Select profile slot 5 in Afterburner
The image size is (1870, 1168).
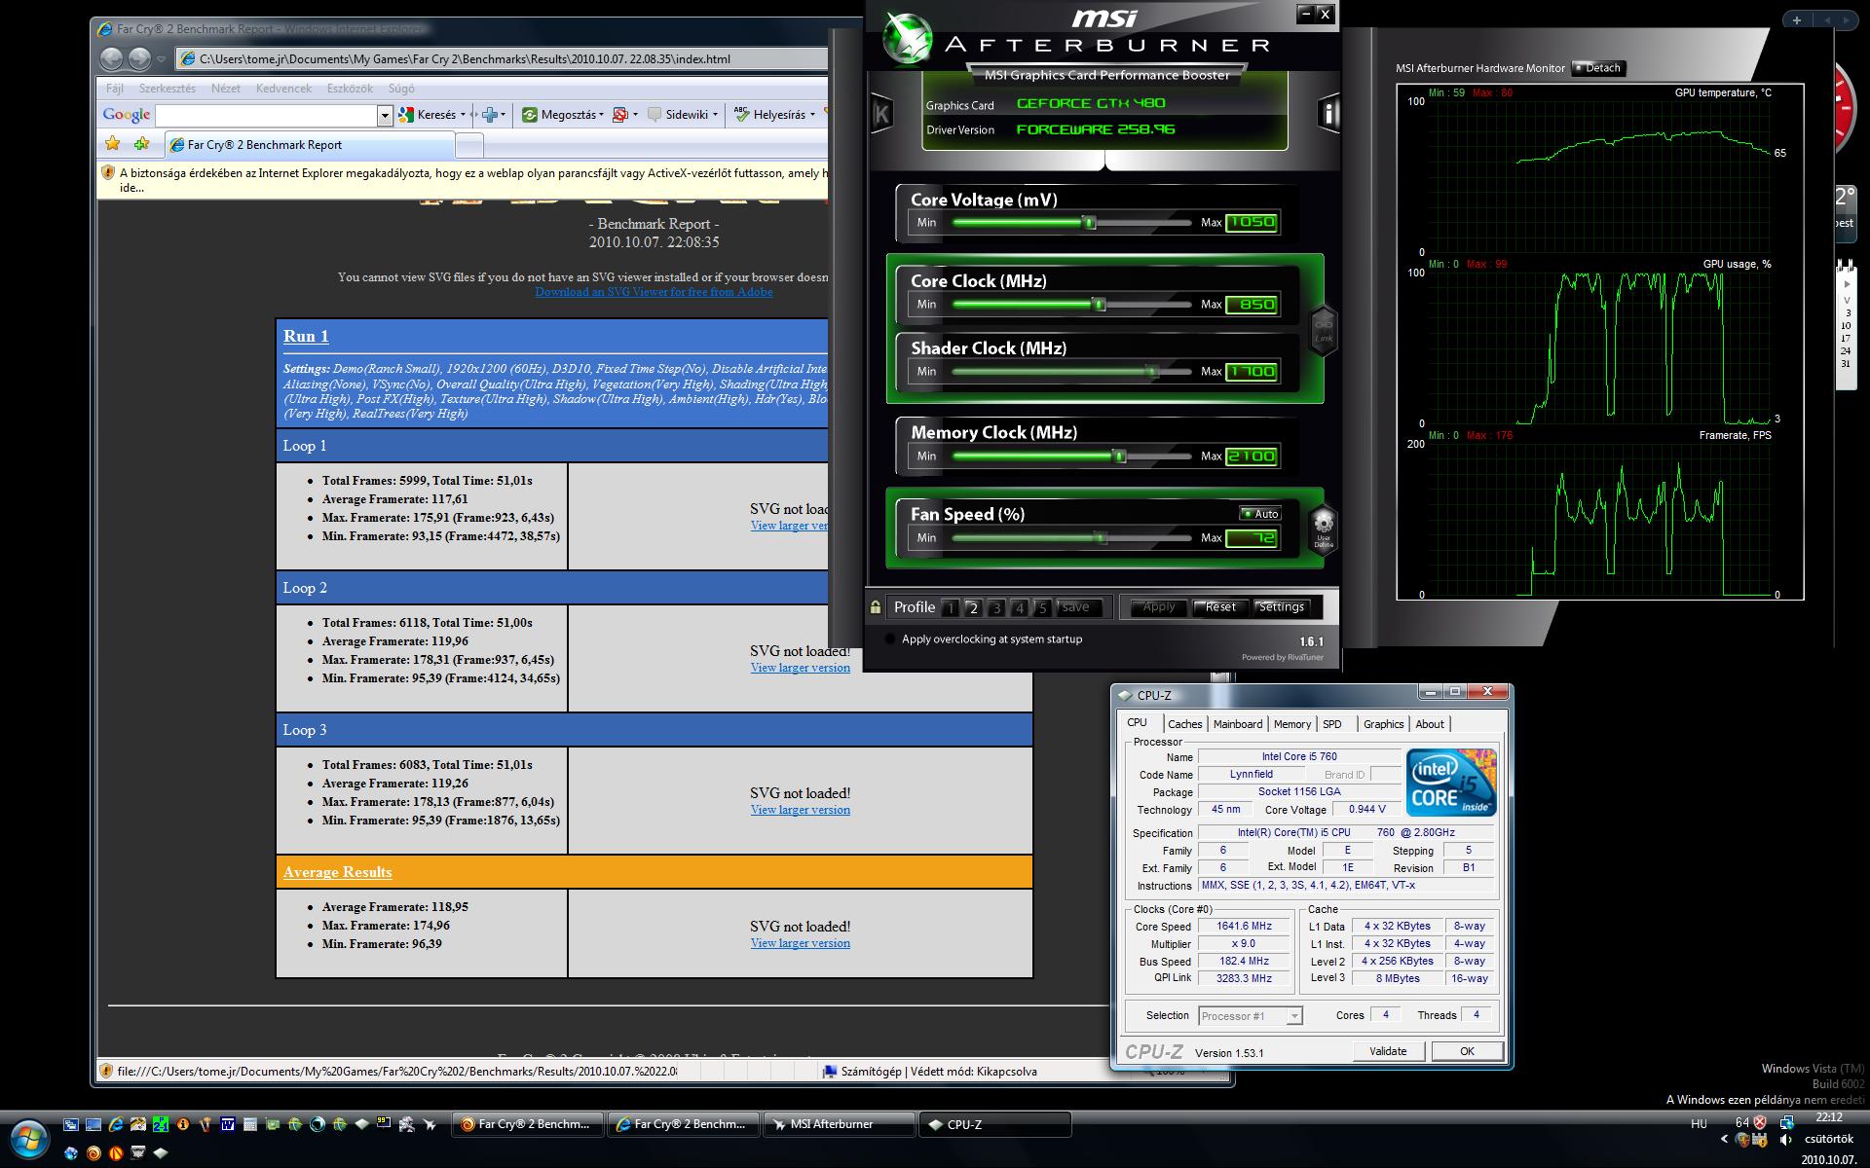1041,607
